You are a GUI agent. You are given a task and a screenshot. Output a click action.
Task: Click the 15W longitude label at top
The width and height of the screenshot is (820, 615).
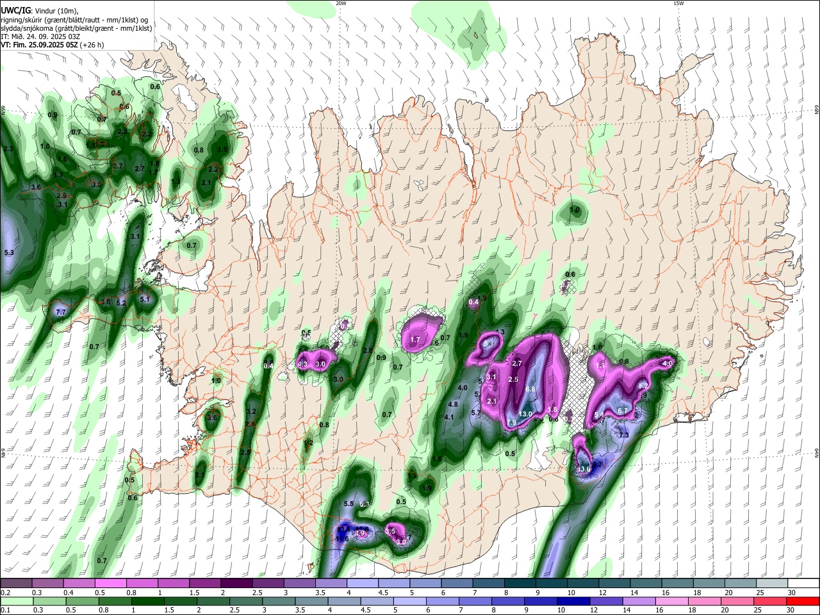coord(678,3)
